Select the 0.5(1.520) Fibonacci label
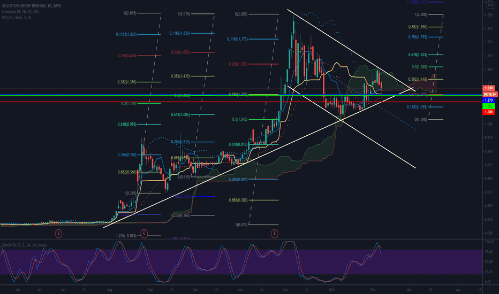 [419, 67]
